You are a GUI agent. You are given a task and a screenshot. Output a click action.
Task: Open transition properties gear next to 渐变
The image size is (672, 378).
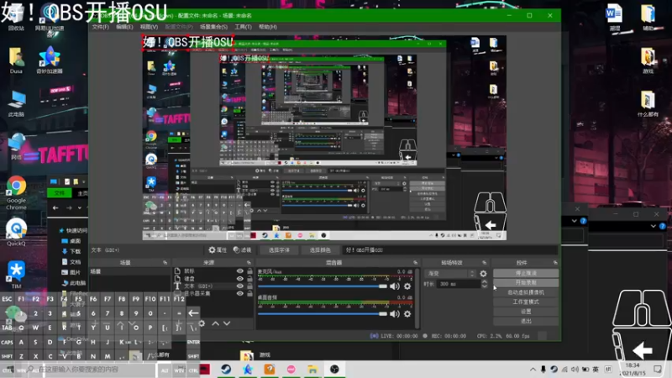coord(484,274)
